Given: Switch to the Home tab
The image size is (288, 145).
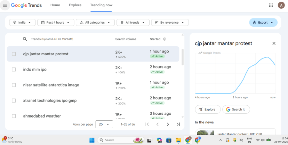Looking at the screenshot, I should click(x=55, y=5).
